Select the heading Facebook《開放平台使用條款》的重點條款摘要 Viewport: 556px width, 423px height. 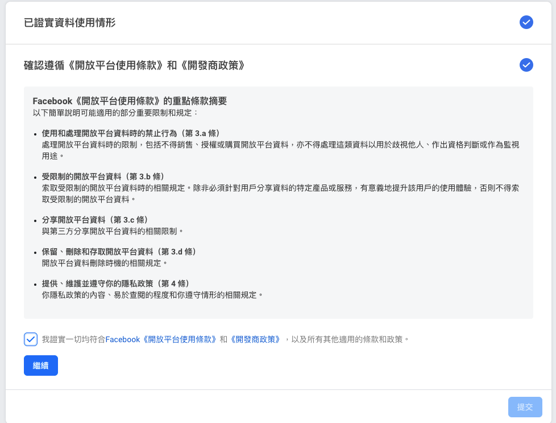pyautogui.click(x=130, y=101)
